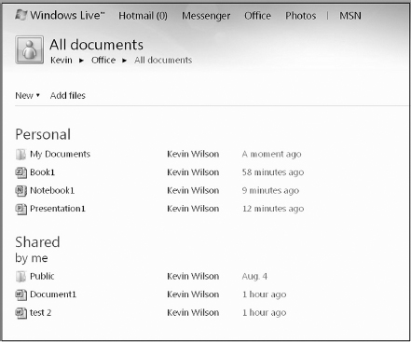
Task: Click Kevin in the breadcrumb path
Action: coord(62,60)
